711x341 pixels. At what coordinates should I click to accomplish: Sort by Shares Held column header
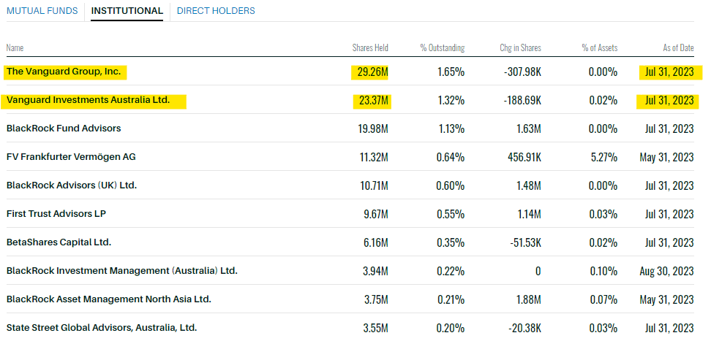pyautogui.click(x=370, y=47)
